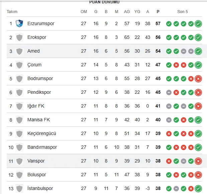Click Erokspor's grey shield logo
The height and width of the screenshot is (194, 207).
19,37
